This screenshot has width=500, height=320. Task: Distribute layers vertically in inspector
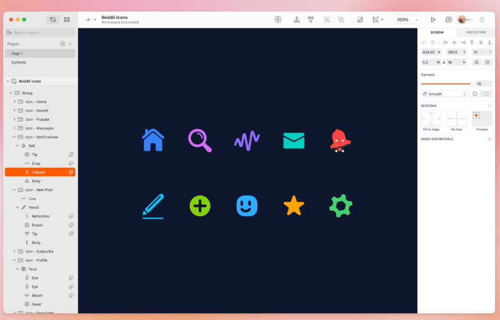(x=432, y=42)
